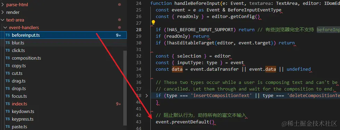Screen dimensions: 340x130
Task: Open the lightbulb quick fix icon
Action: click(x=153, y=22)
